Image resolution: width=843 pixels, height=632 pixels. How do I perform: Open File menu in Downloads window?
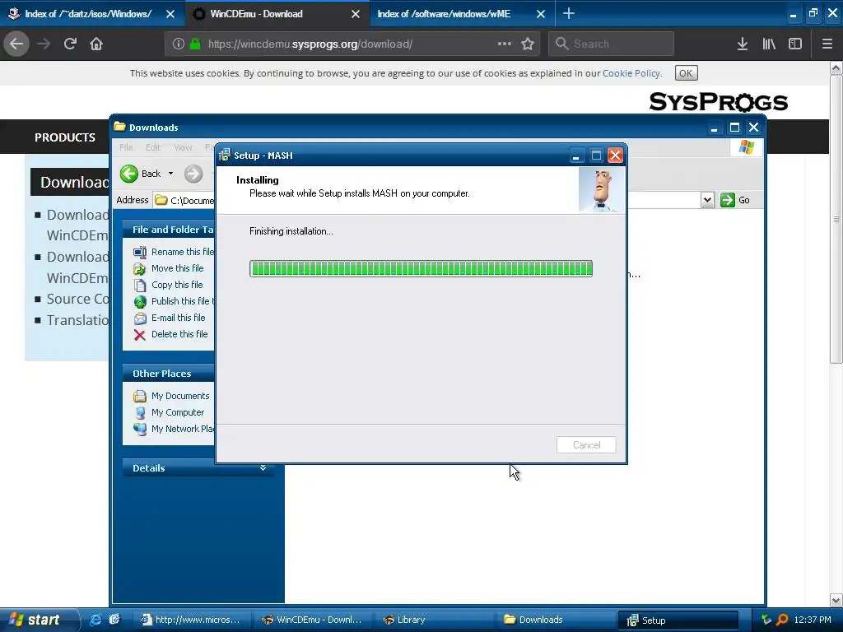[x=126, y=147]
